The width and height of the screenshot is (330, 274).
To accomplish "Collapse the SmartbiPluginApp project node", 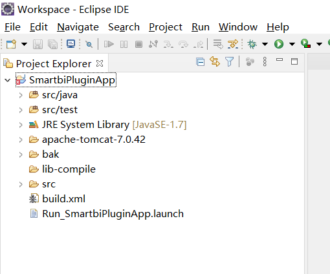I will tap(8, 80).
